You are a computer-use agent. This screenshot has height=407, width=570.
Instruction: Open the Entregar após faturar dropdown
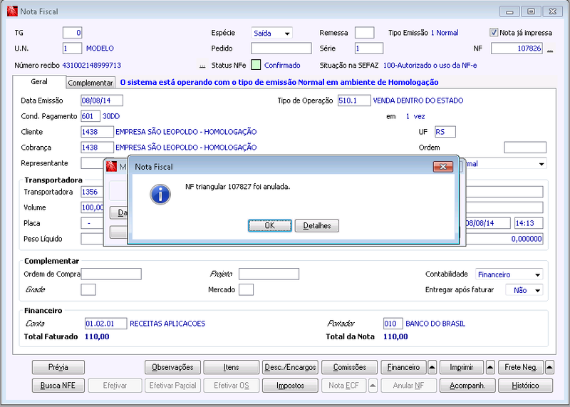(524, 290)
